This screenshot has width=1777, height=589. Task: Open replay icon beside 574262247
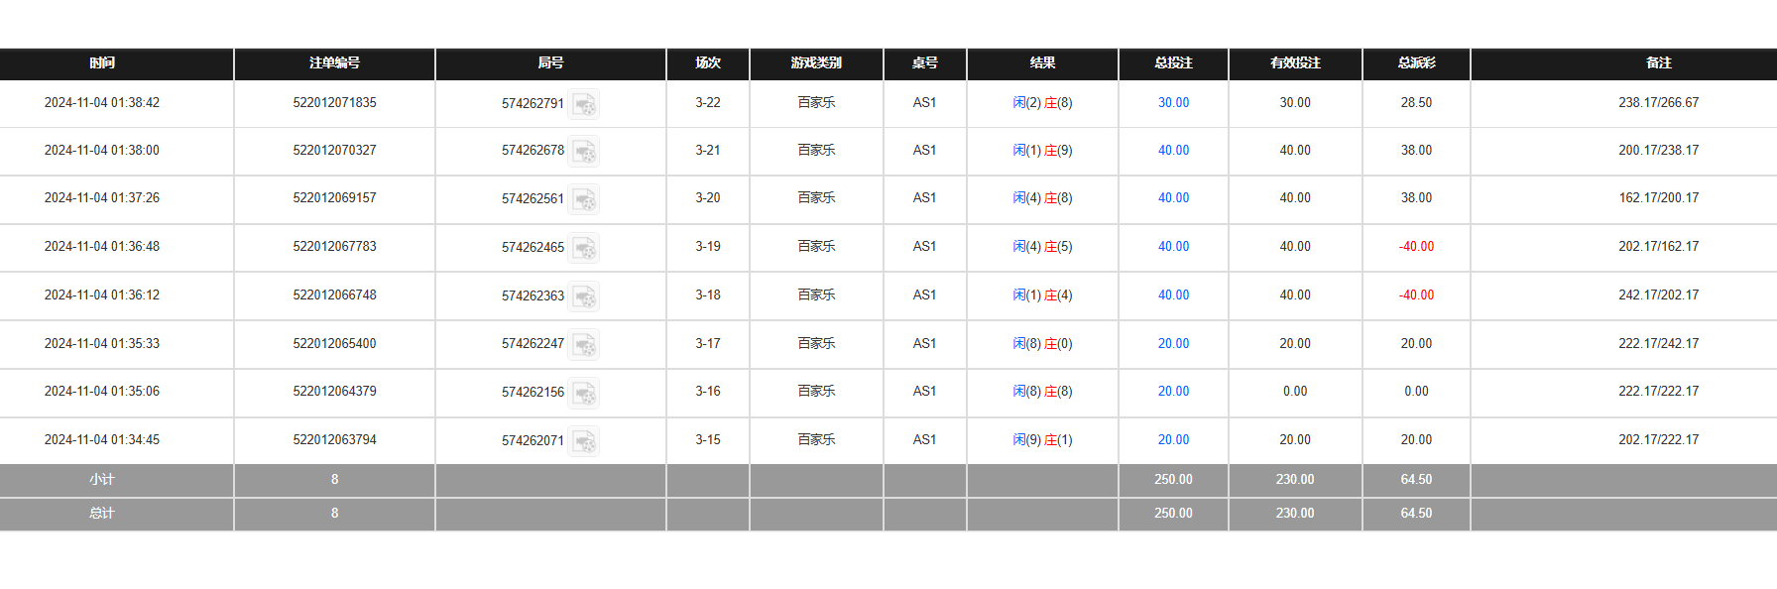pos(583,345)
